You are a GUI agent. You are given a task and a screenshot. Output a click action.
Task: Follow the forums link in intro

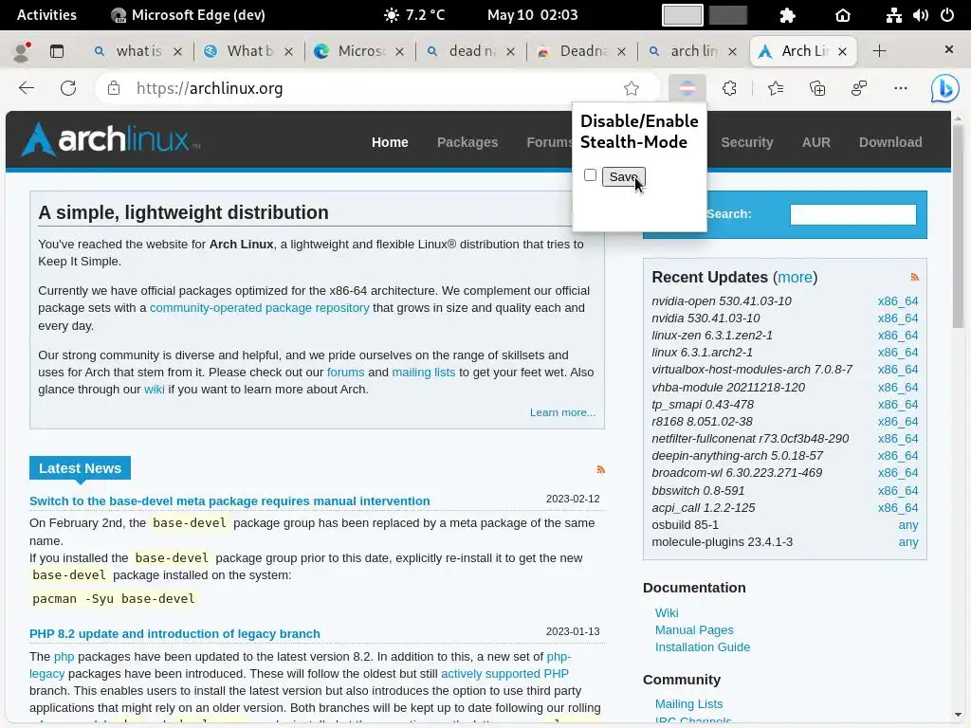pyautogui.click(x=345, y=372)
